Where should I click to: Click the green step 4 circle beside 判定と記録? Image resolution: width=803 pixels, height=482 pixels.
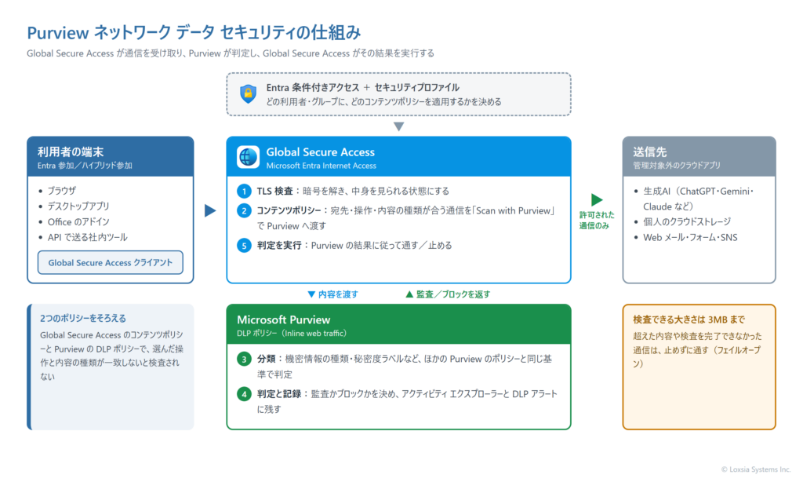pos(245,394)
